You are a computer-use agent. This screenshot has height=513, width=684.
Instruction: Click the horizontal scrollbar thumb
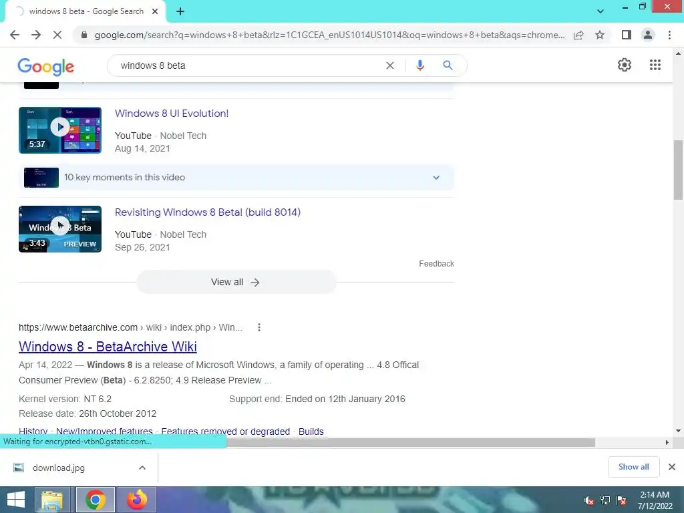click(411, 442)
